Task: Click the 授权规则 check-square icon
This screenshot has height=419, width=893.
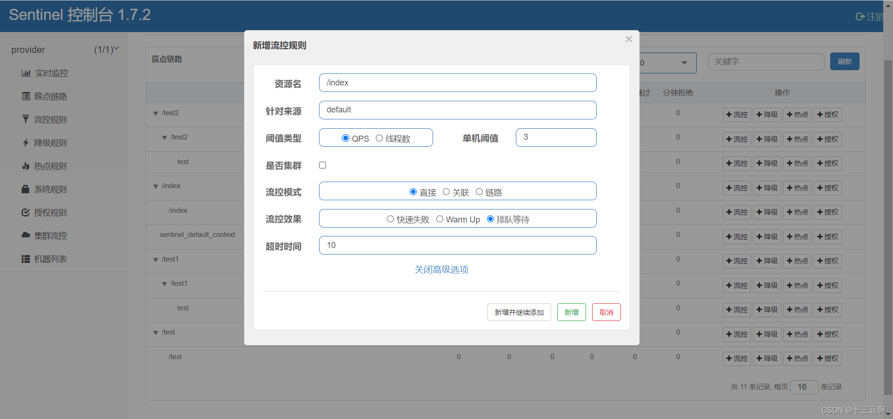Action: coord(26,212)
